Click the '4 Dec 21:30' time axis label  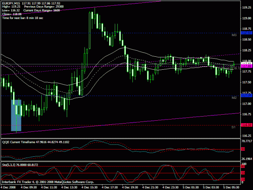pyautogui.click(x=150, y=187)
